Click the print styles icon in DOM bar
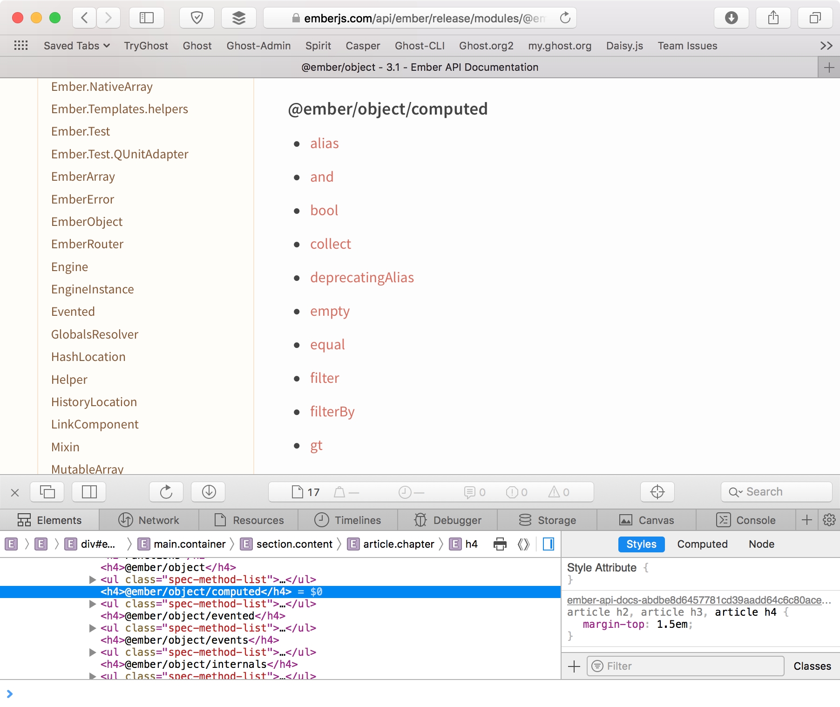The width and height of the screenshot is (840, 707). 500,544
